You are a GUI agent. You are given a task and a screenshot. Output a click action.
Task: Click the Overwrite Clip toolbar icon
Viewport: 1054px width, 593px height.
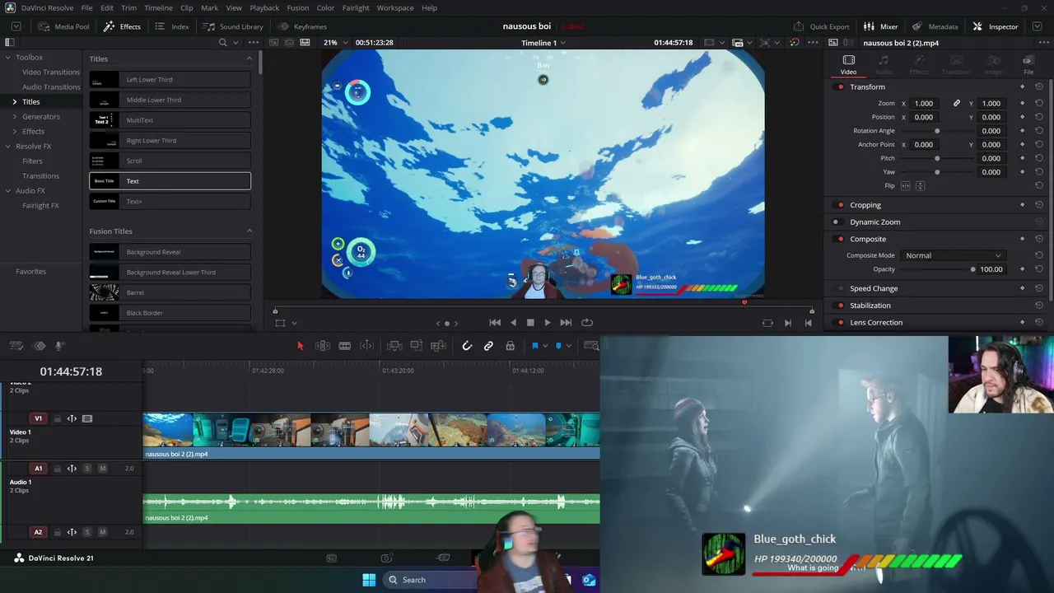pyautogui.click(x=417, y=346)
